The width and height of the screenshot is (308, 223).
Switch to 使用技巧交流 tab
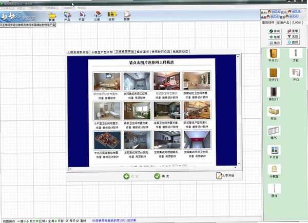[161, 52]
